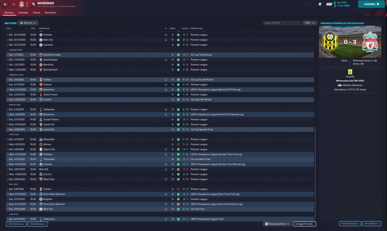Click the "Malatya Stadyumu" stadium name
Screen dimensions: 387x231
coord(352,85)
